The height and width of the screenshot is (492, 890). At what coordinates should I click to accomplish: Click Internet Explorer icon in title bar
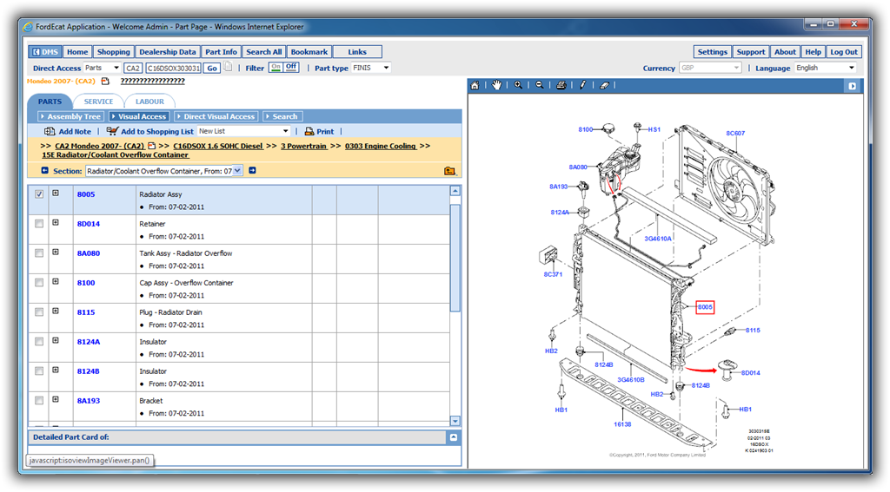28,27
